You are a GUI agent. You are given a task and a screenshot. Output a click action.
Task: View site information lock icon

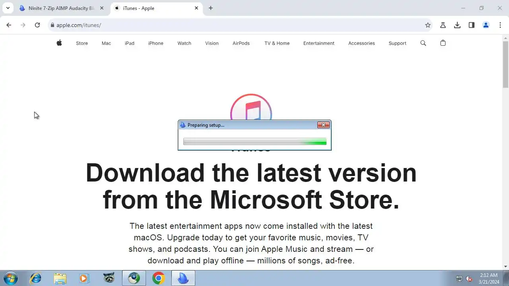point(52,25)
